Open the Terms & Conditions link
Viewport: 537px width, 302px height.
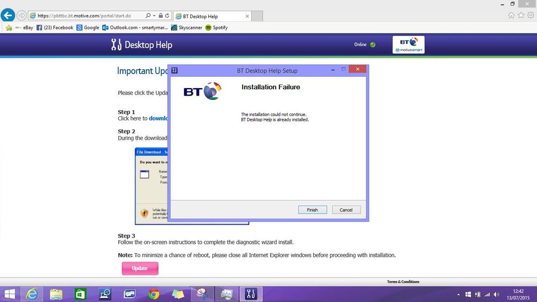[x=403, y=282]
